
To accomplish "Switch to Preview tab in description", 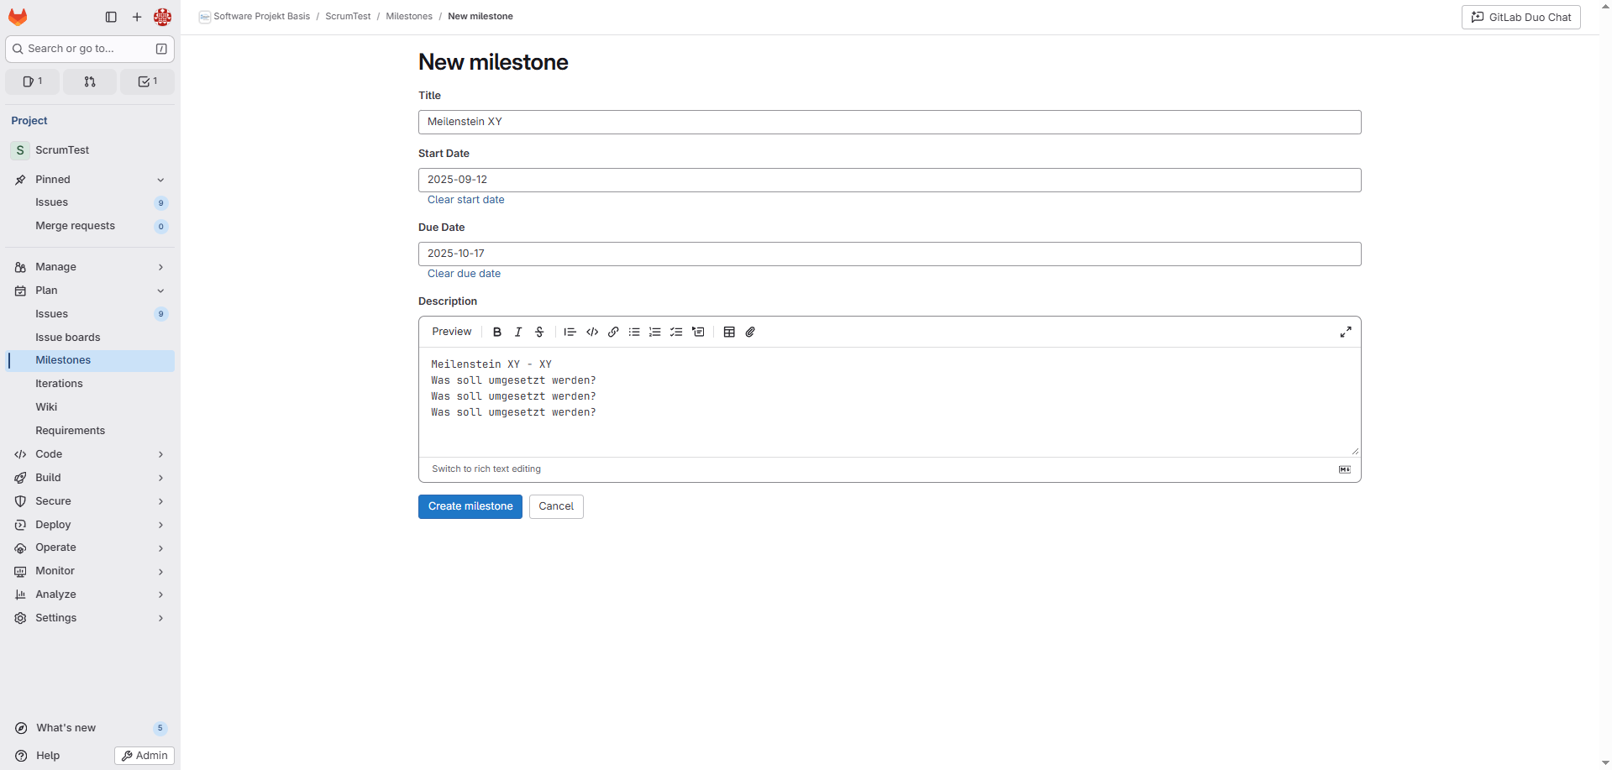I will [451, 332].
